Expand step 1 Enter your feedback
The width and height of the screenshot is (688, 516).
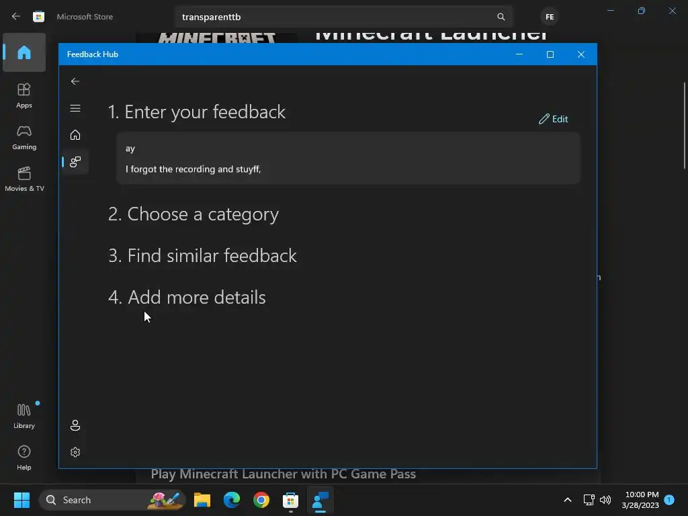(197, 112)
